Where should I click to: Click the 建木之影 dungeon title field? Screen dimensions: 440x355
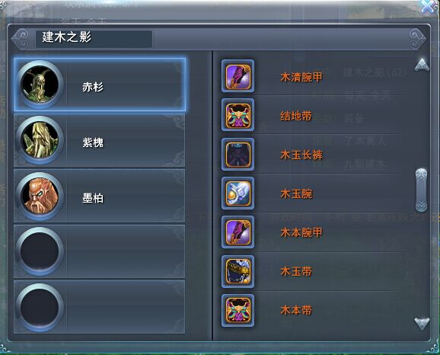[94, 39]
